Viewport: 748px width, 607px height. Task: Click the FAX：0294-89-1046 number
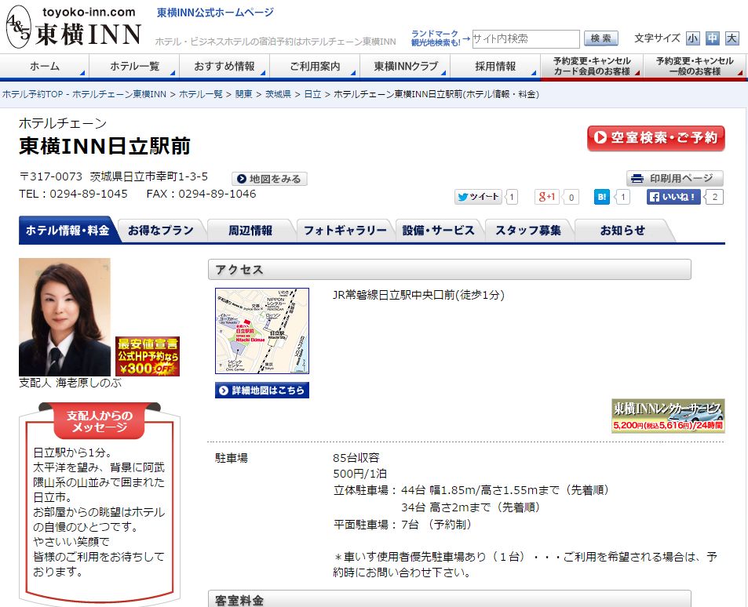[201, 194]
